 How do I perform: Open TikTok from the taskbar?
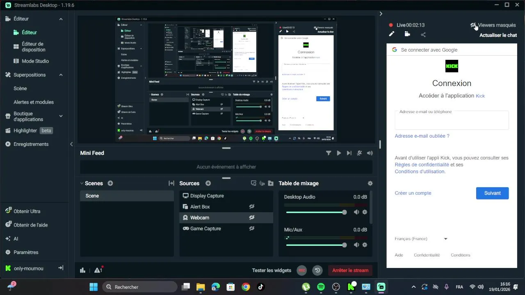[260, 287]
